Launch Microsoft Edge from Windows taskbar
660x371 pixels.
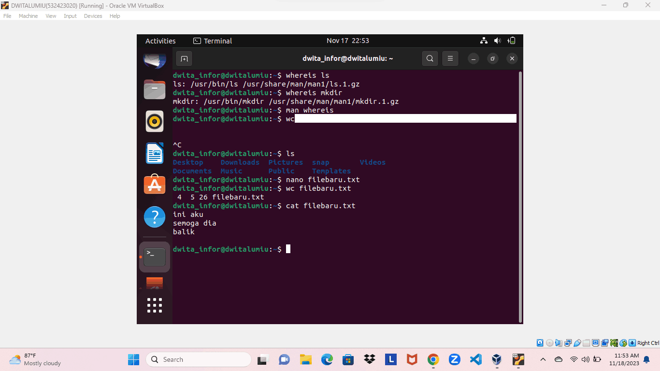pyautogui.click(x=327, y=359)
